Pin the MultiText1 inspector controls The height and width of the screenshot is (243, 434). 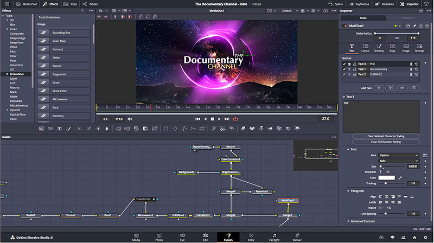tap(414, 25)
